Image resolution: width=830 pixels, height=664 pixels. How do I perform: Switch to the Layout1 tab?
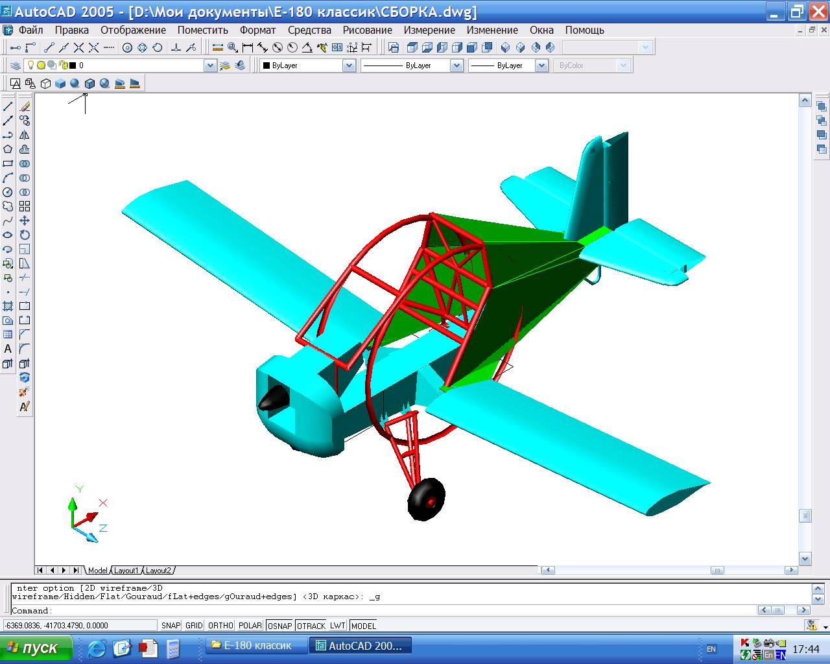126,571
